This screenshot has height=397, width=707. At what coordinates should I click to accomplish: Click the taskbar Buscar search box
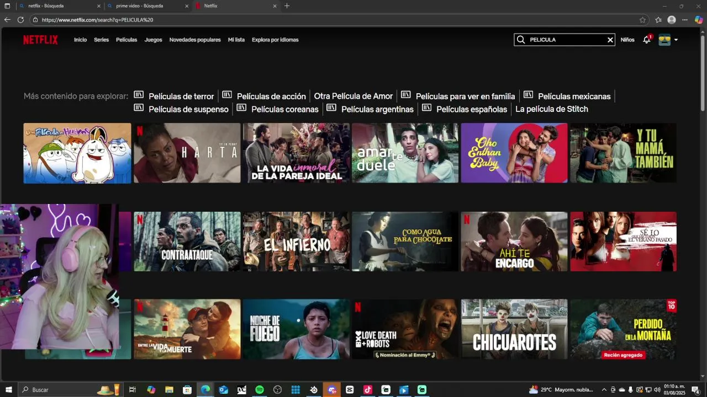[x=71, y=390]
